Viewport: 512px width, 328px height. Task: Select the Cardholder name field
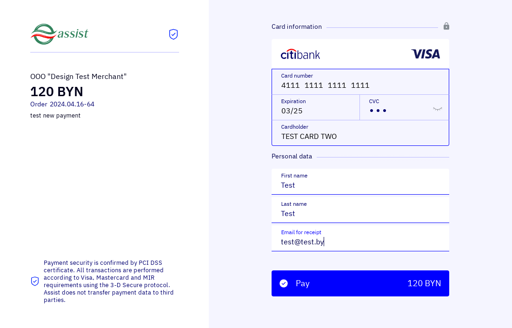point(360,136)
